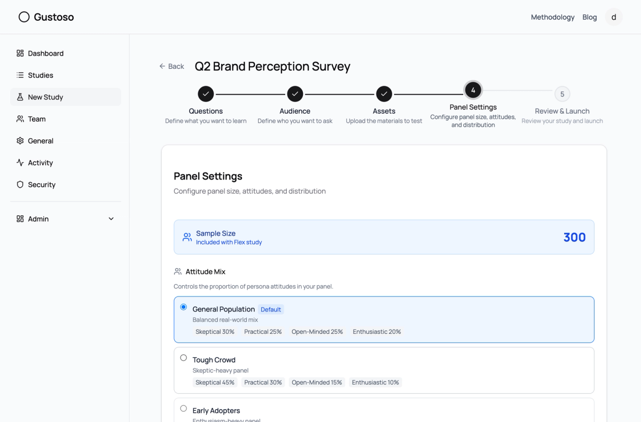Click the Gustoso circle logo icon
Screen dimensions: 641x422
tap(24, 17)
